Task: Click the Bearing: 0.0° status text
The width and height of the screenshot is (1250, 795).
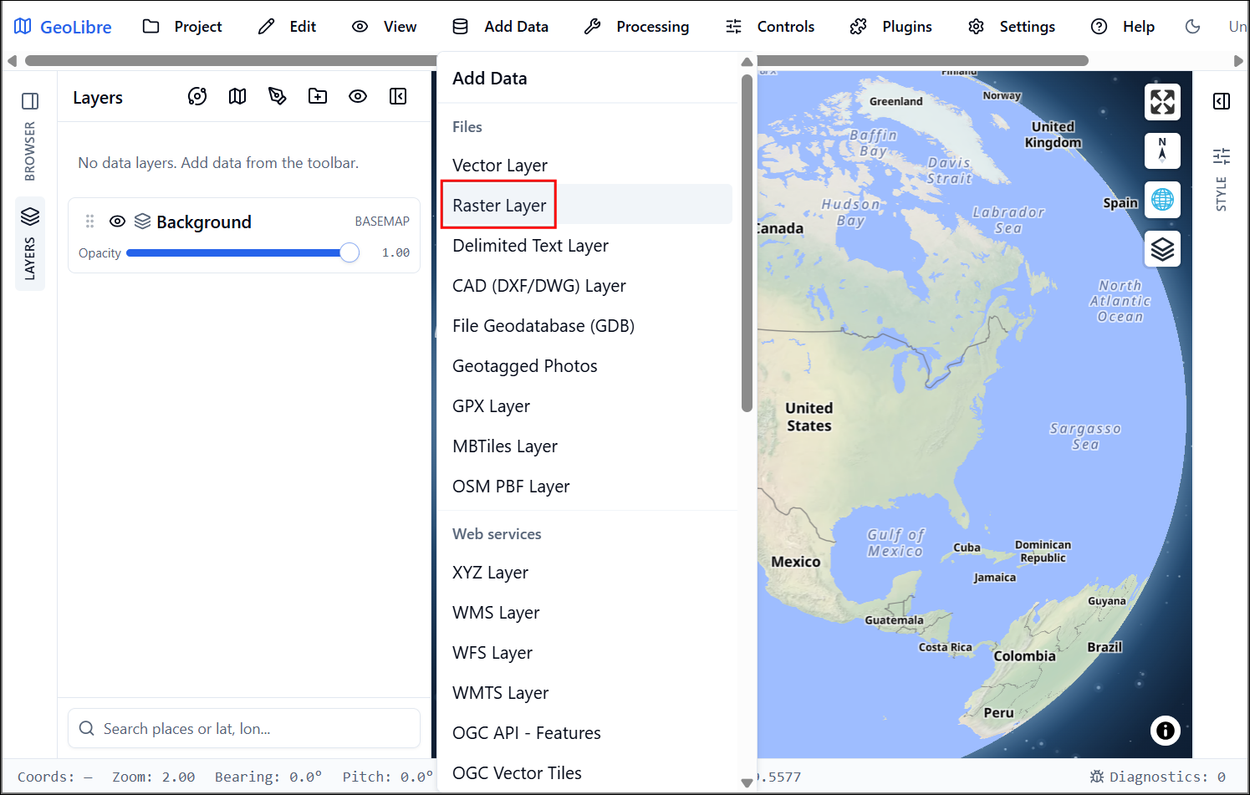Action: click(268, 777)
